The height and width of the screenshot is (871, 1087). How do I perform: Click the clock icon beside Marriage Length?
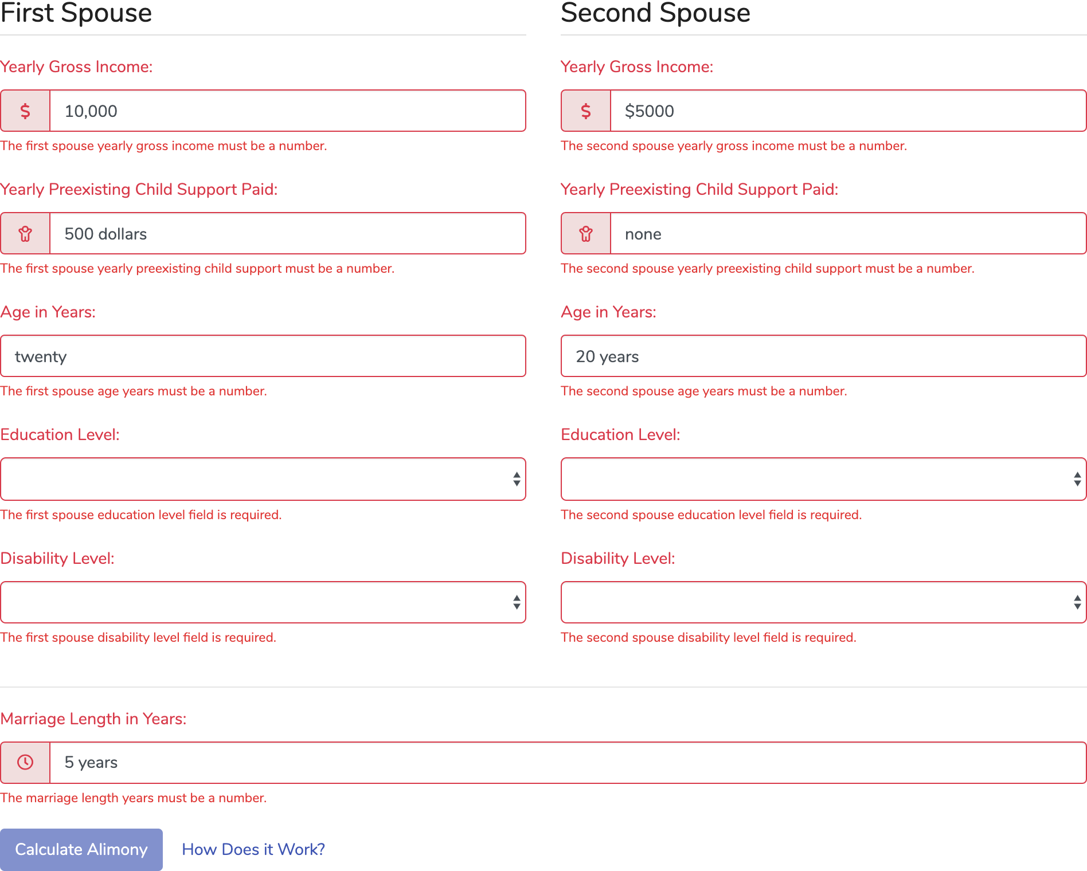[x=25, y=762]
